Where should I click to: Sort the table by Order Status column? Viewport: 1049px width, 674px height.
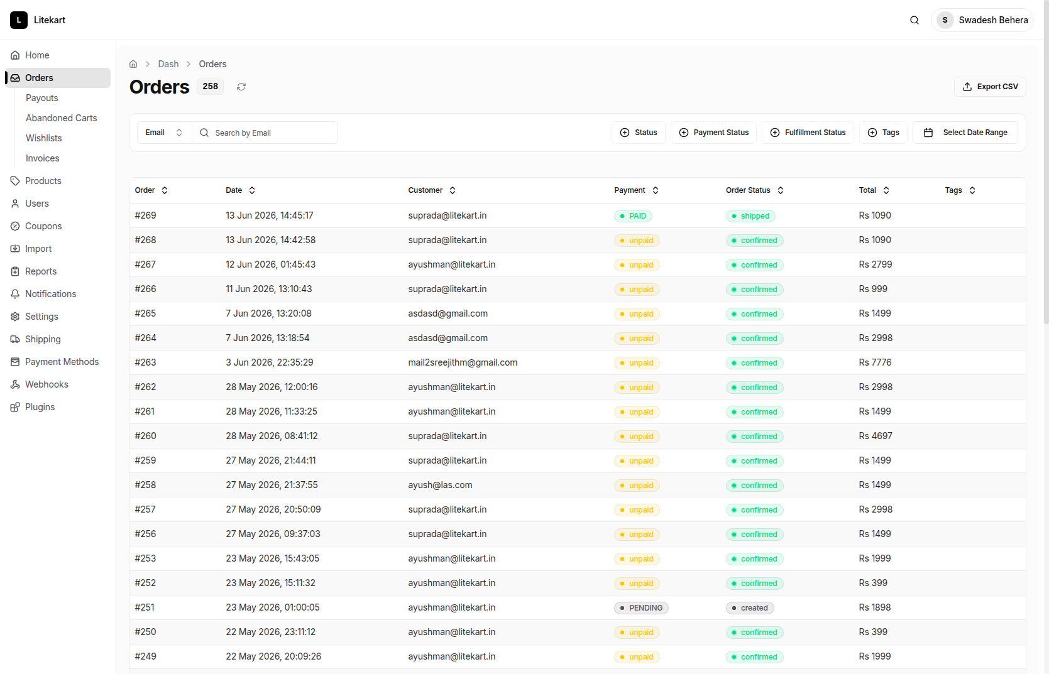755,190
